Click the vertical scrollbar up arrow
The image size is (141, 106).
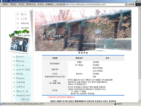click(140, 8)
